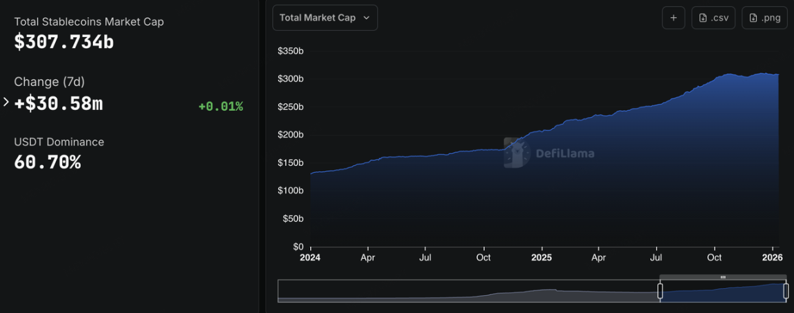The height and width of the screenshot is (313, 794).
Task: Click the $307.734b total market cap value
Action: (64, 42)
